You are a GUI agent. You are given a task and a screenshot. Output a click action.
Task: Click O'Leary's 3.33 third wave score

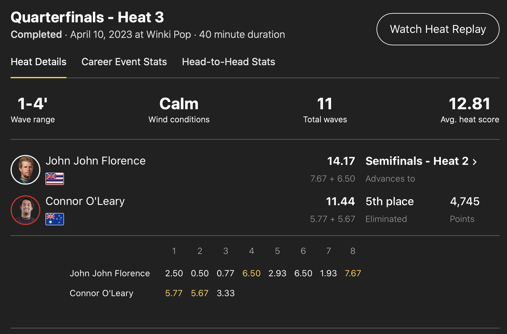pyautogui.click(x=226, y=293)
